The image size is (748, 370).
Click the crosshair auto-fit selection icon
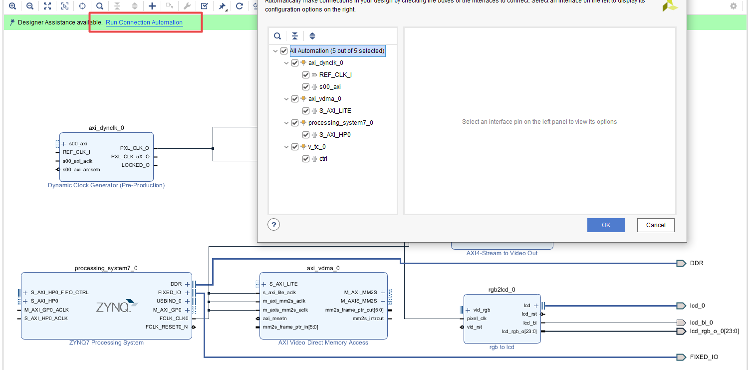tap(82, 6)
